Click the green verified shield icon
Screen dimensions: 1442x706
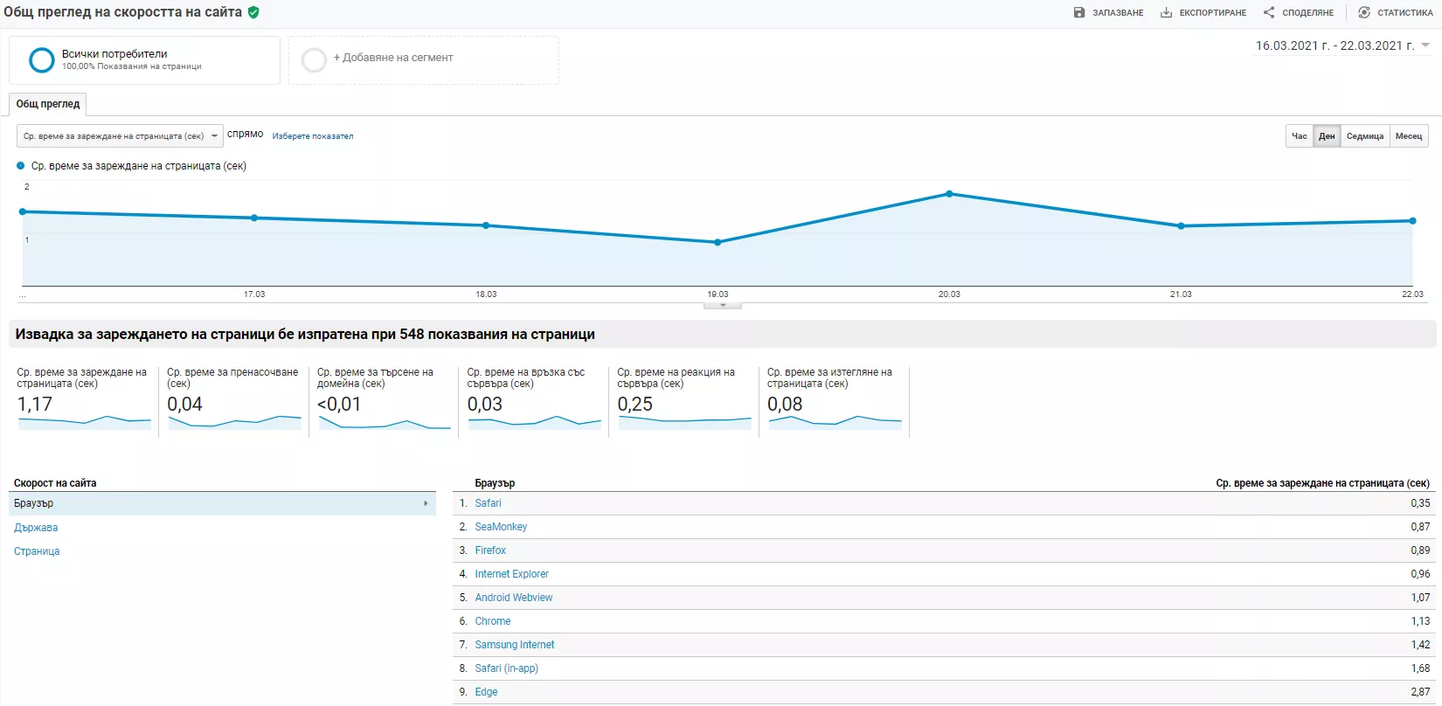[253, 12]
